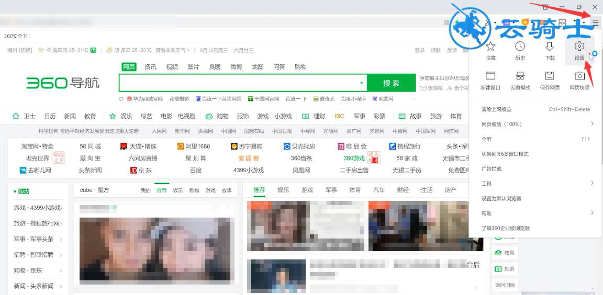Click the 教育 icon in right sidebar
This screenshot has height=295, width=603.
pos(498,253)
